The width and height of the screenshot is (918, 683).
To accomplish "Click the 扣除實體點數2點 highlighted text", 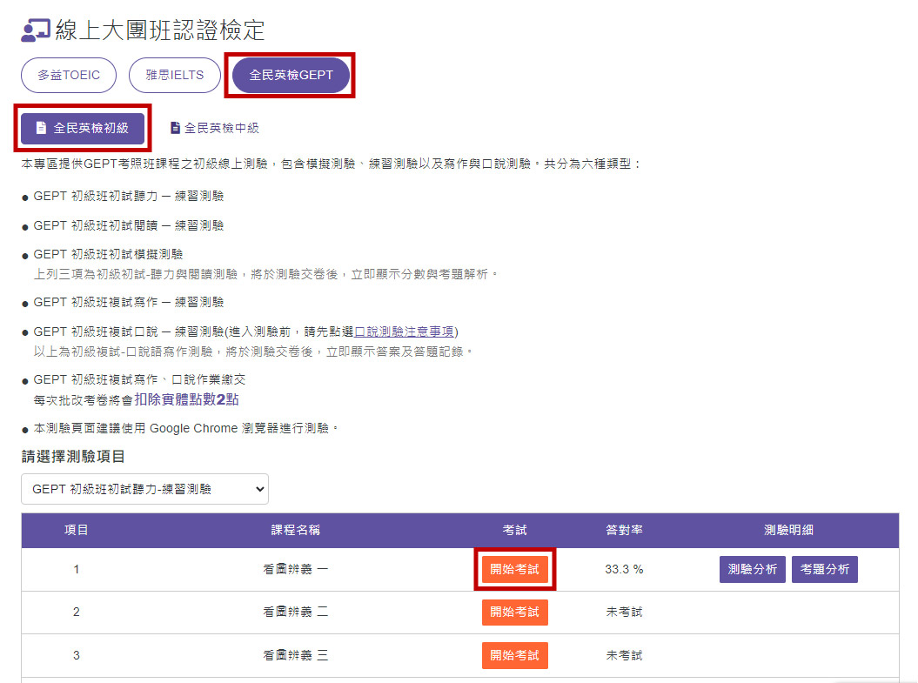I will click(x=187, y=399).
